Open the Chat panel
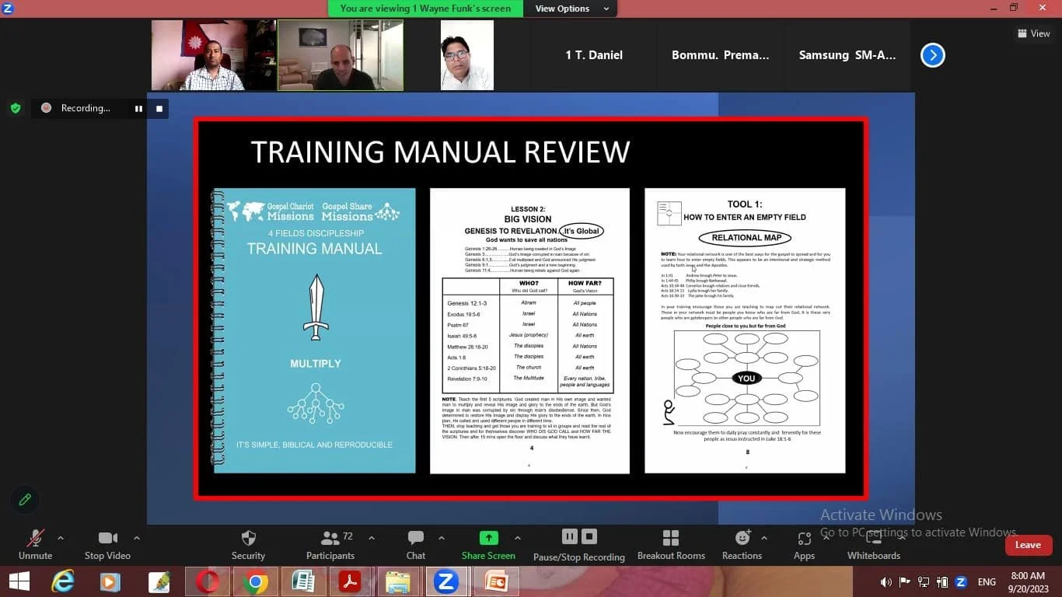Screen dimensions: 1062x597 (x=416, y=544)
